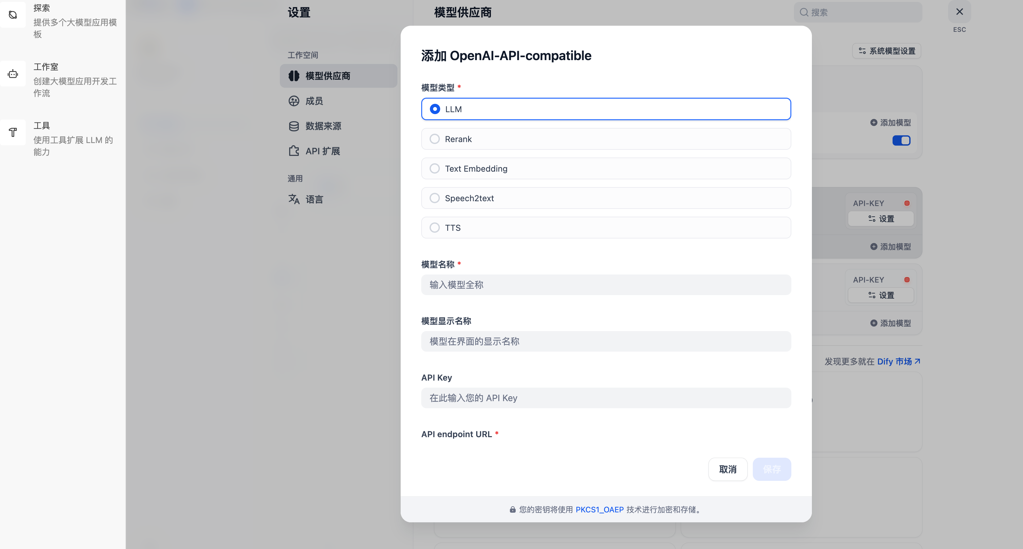Select the Text Embedding radio option
This screenshot has width=1023, height=549.
(x=435, y=168)
